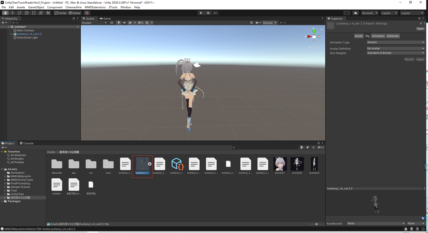Click the project icon size slider

316,224
